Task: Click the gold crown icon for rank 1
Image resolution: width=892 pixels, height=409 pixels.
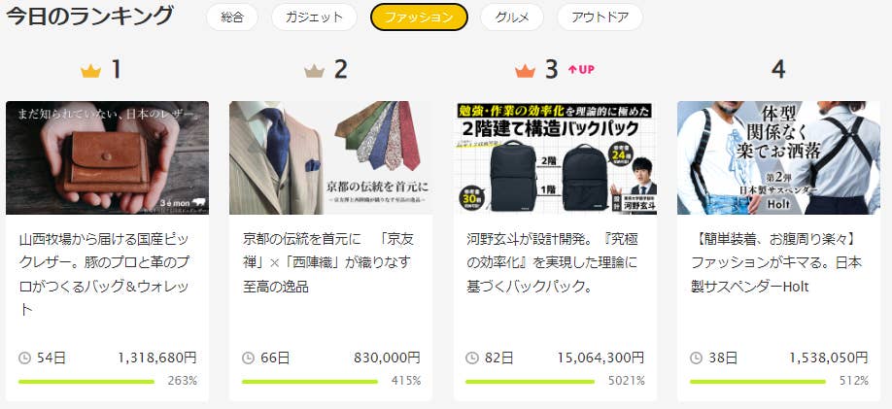Action: 90,71
